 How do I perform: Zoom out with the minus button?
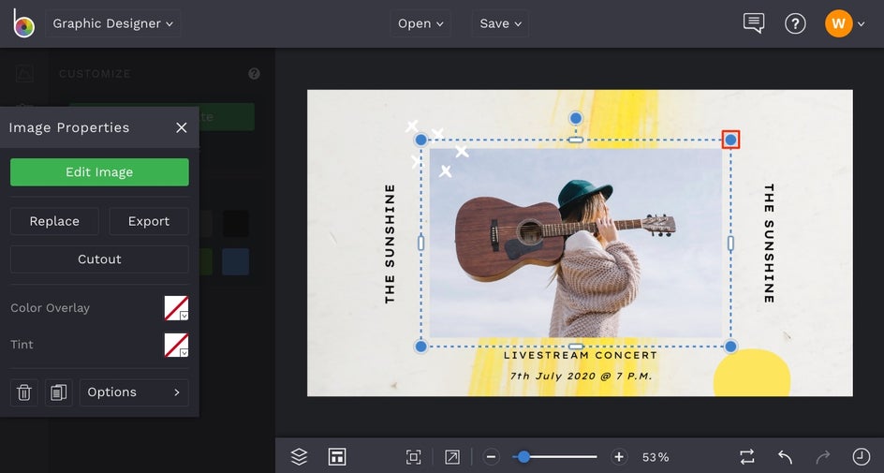(x=491, y=457)
